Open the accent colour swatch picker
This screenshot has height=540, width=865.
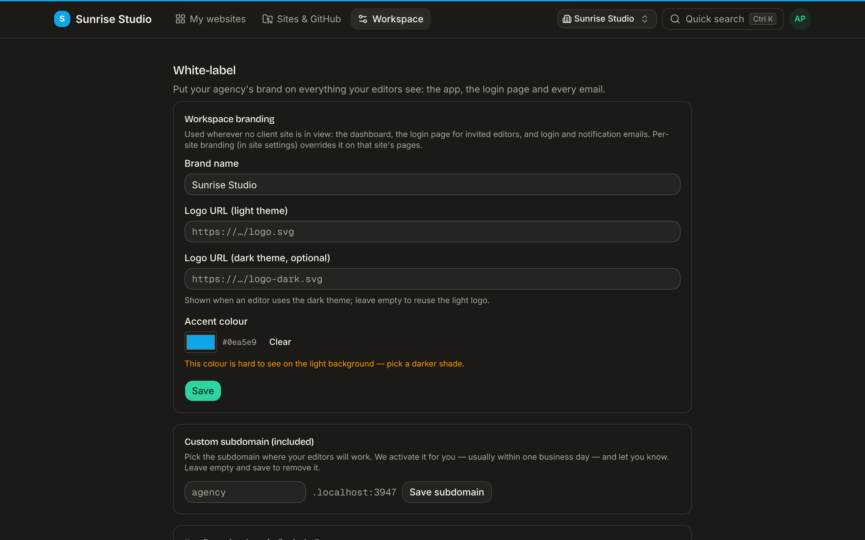pos(200,342)
